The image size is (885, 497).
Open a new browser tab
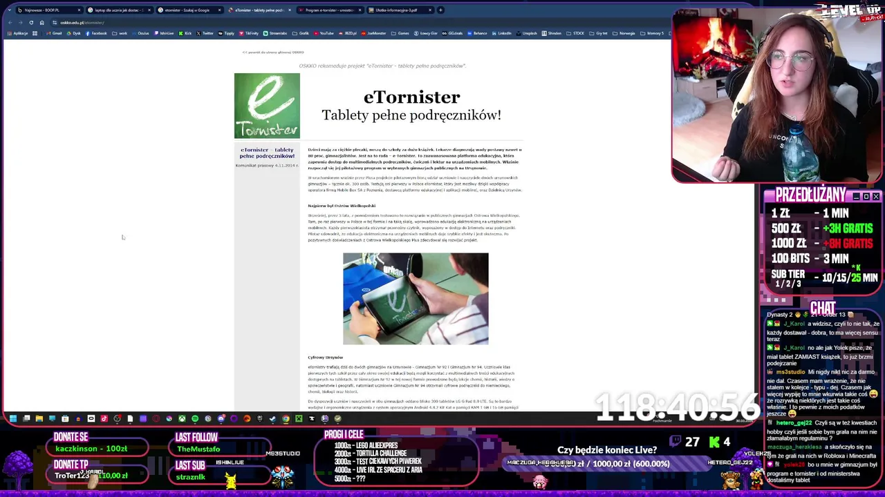[x=440, y=10]
